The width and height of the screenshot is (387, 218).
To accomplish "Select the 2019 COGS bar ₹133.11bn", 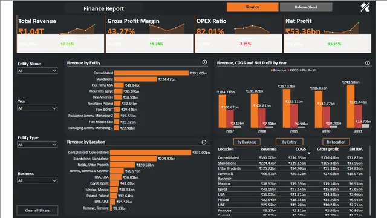I will point(294,116).
